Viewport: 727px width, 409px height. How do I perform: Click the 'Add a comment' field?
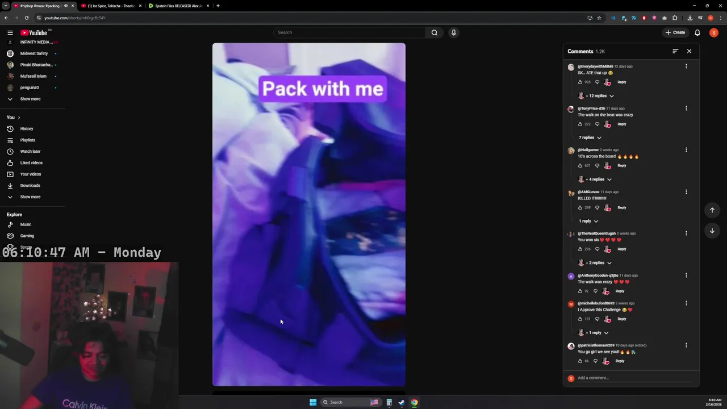coord(634,378)
